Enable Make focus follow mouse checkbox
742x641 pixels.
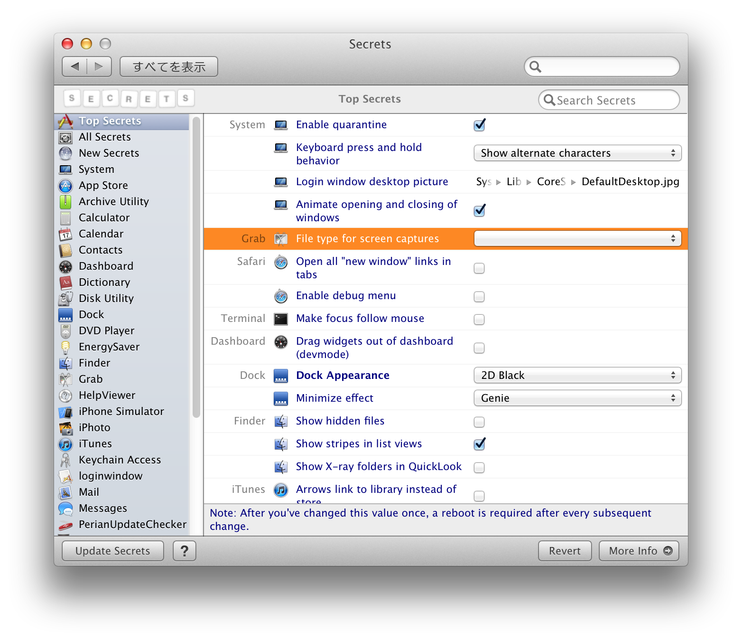pyautogui.click(x=479, y=320)
